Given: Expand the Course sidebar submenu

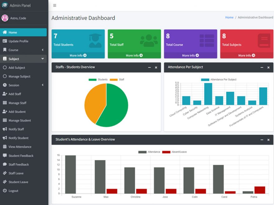Looking at the screenshot, I should click(x=43, y=50).
